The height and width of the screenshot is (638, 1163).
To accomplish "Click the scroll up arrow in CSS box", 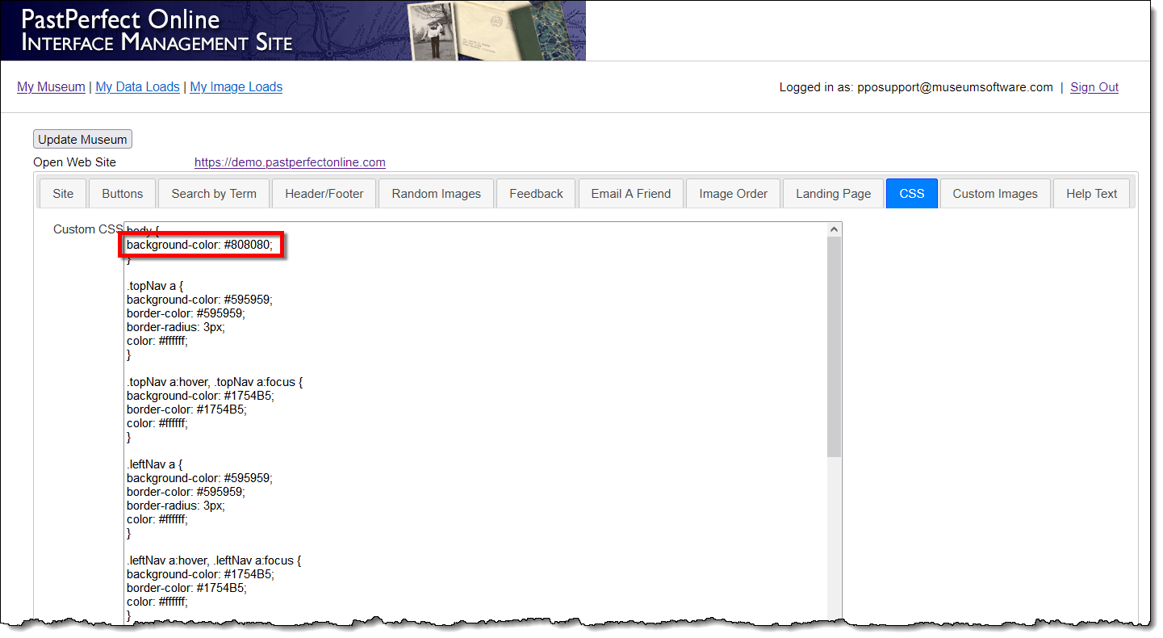I will point(835,230).
